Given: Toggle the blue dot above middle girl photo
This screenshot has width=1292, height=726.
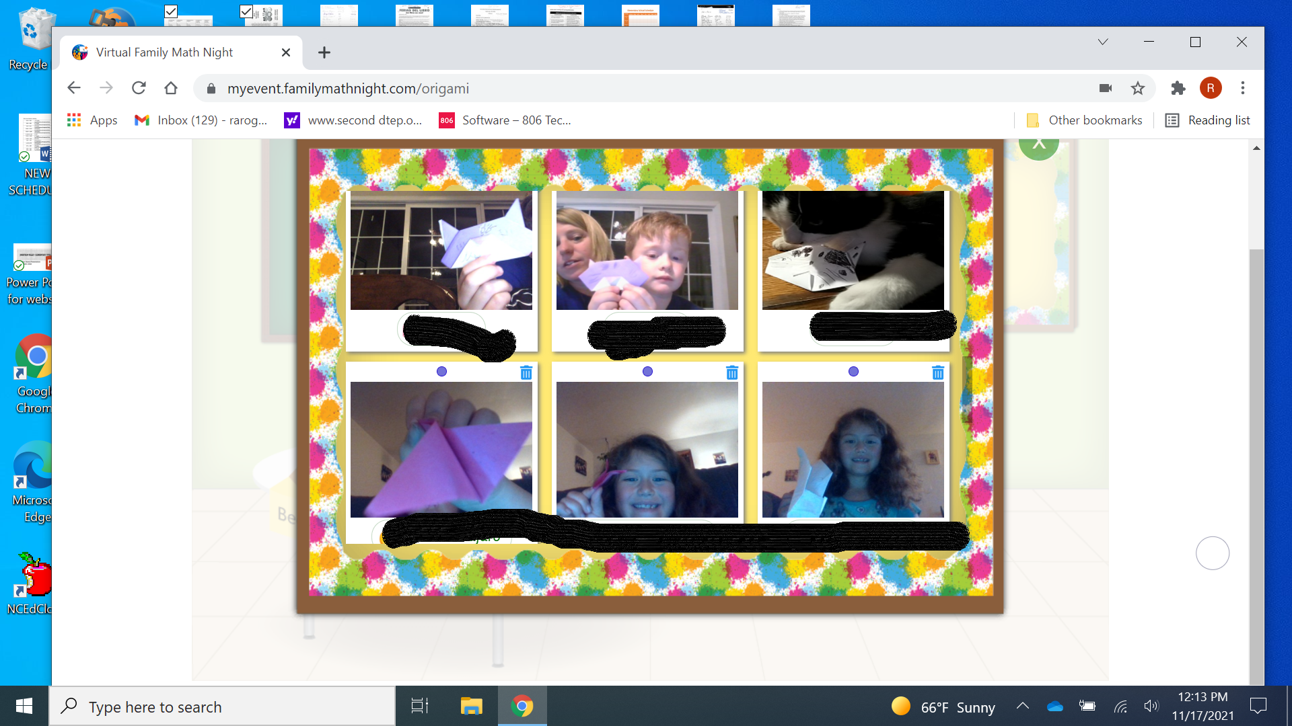Looking at the screenshot, I should click(647, 371).
